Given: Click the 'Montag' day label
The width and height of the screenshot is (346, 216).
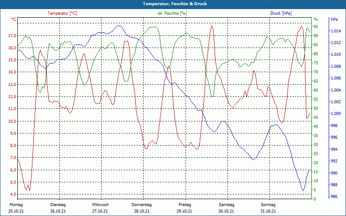Looking at the screenshot, I should (x=16, y=205).
